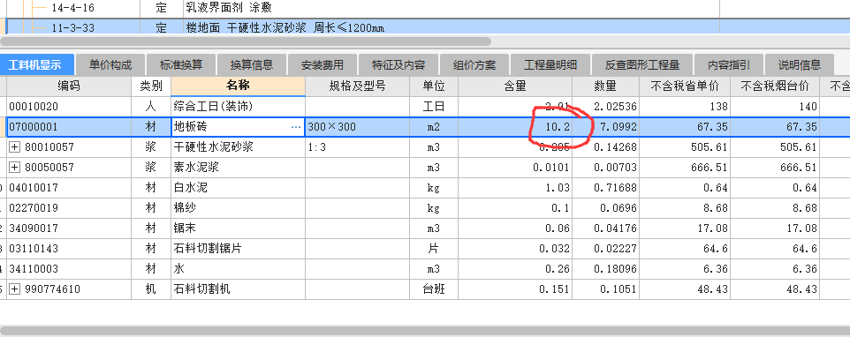Click the bottom horizontal scrollbar

click(425, 331)
